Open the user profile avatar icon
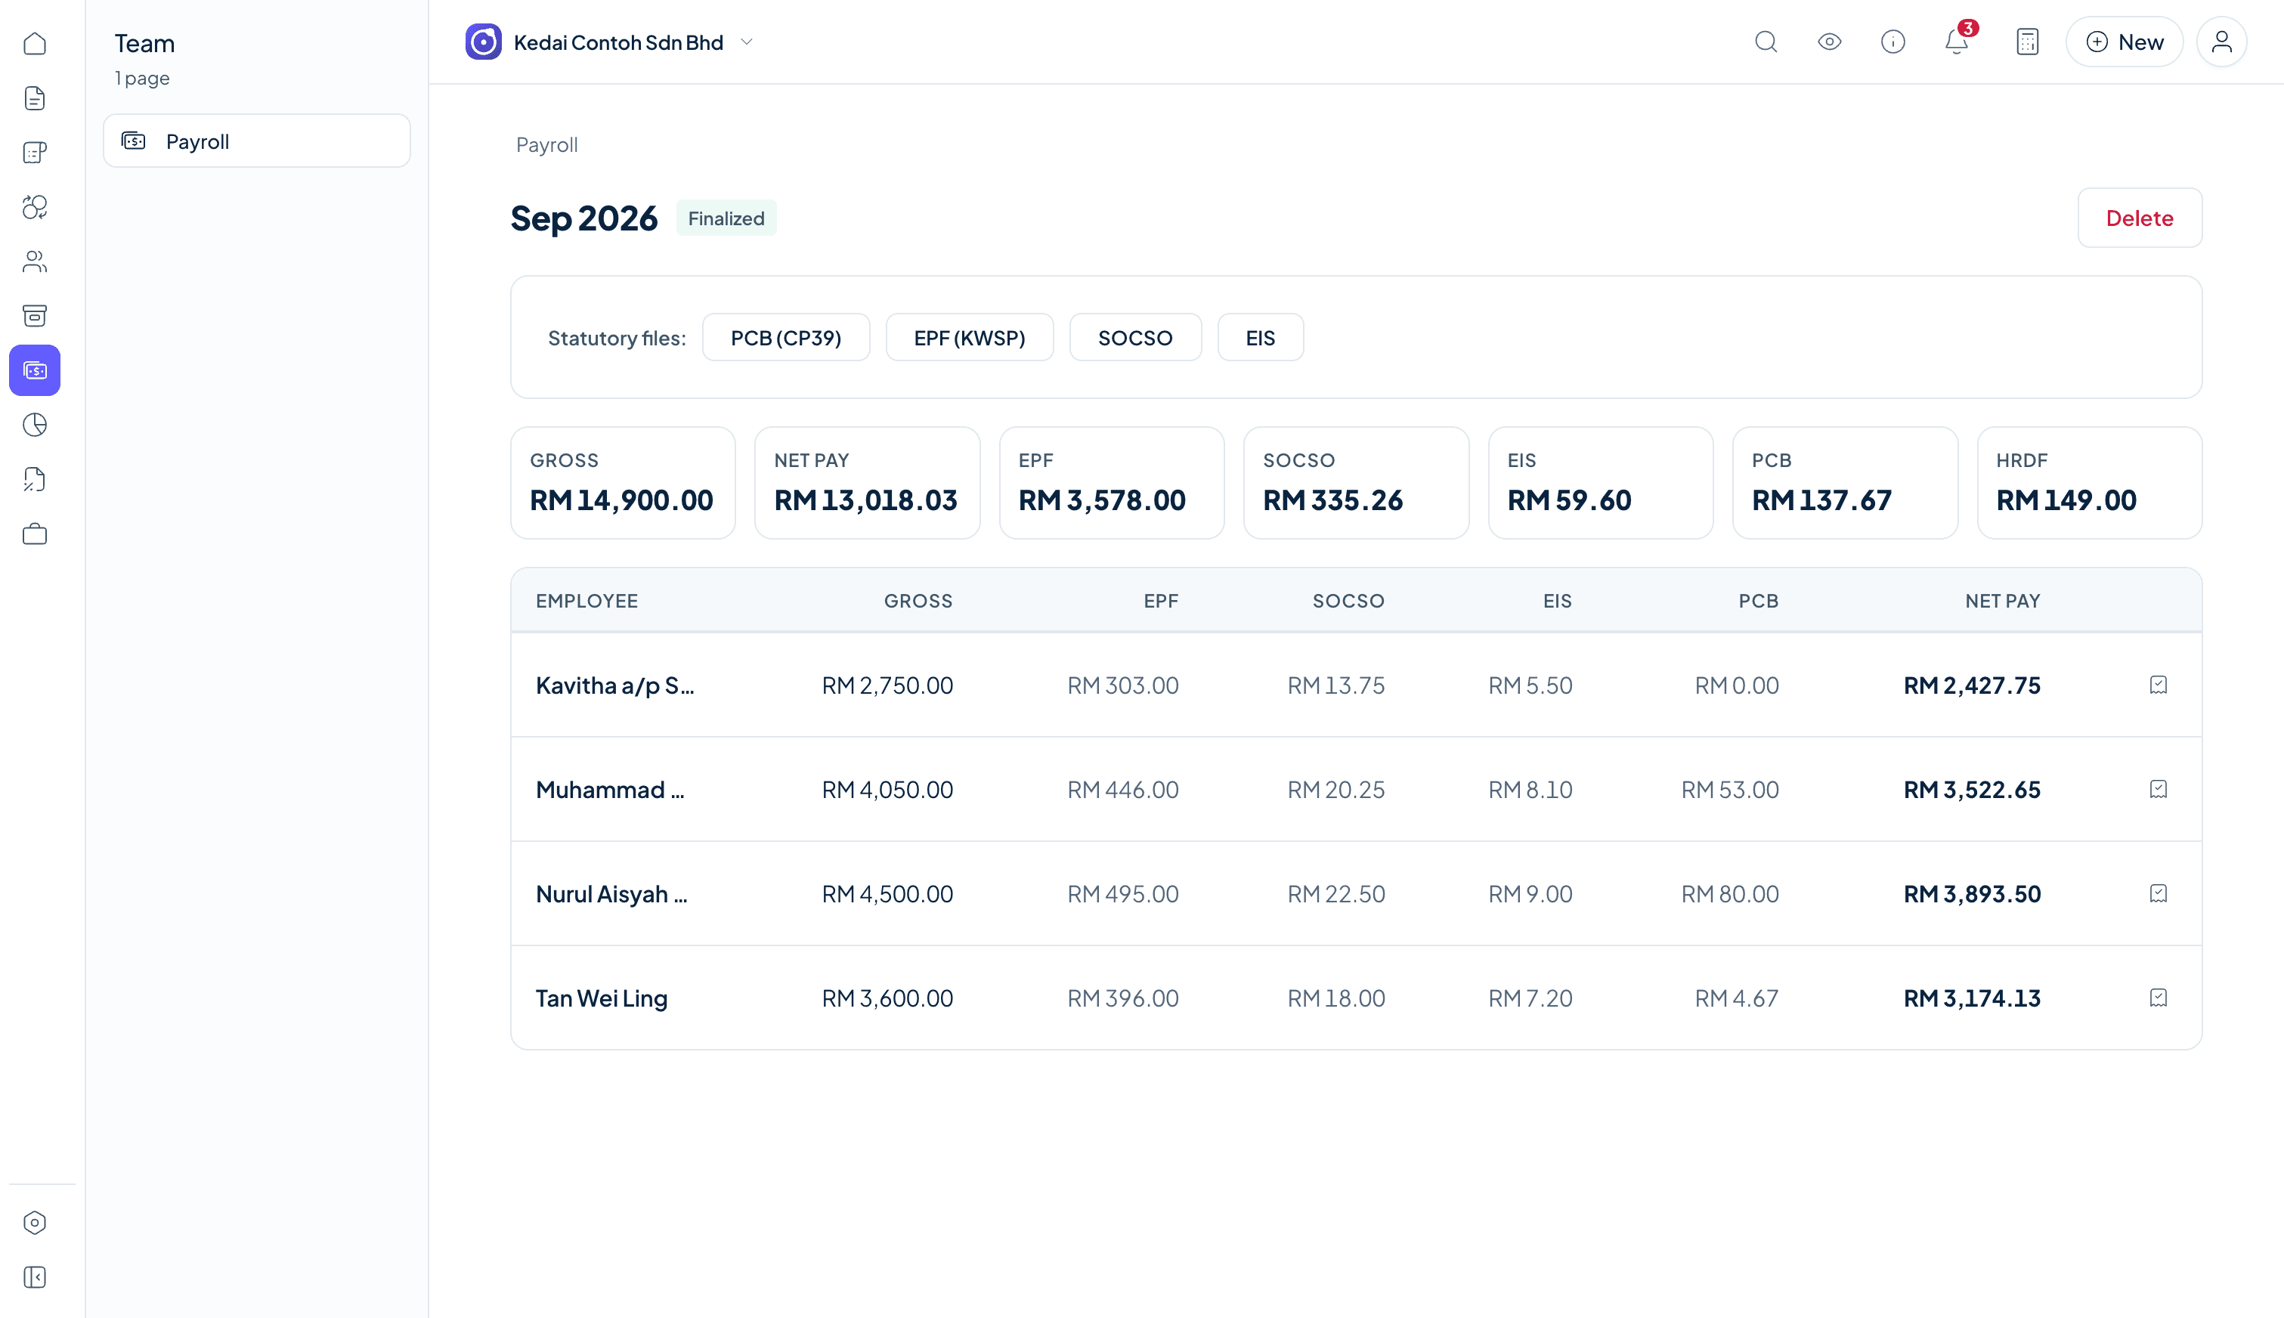 (2221, 42)
